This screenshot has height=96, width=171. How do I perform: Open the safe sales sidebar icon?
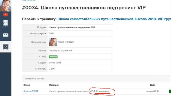pos(5,47)
